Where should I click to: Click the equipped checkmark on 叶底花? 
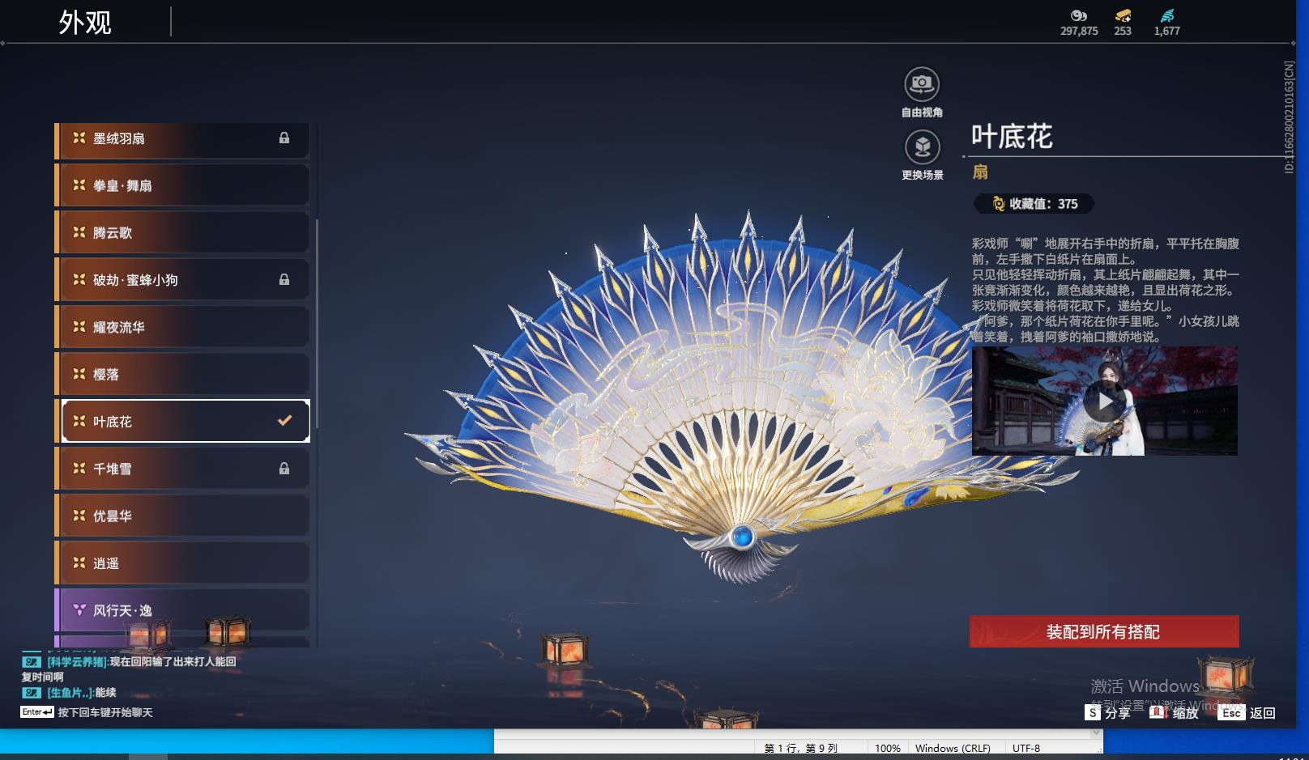[x=284, y=420]
